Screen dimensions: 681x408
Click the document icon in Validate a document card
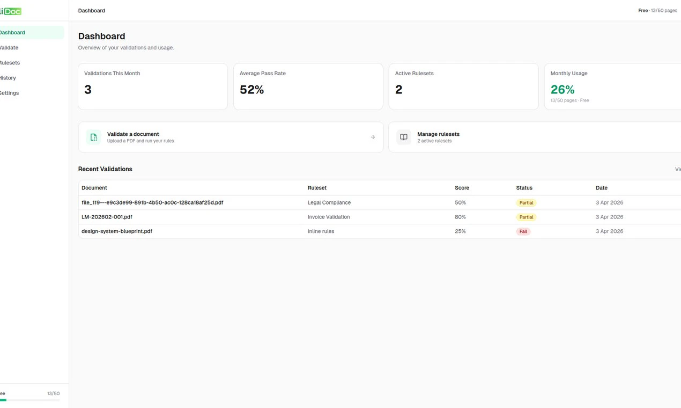coord(93,137)
